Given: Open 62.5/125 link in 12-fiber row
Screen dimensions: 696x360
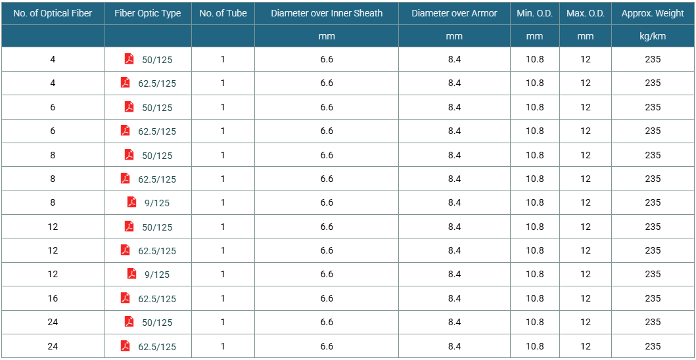Looking at the screenshot, I should tap(157, 251).
